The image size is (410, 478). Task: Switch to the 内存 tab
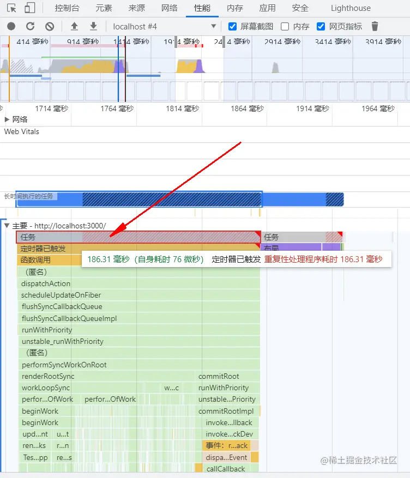click(235, 8)
